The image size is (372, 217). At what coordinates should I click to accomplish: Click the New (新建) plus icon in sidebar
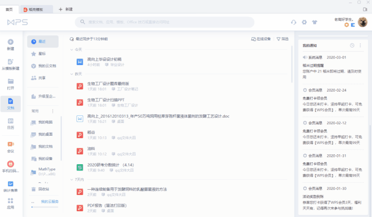click(x=10, y=42)
